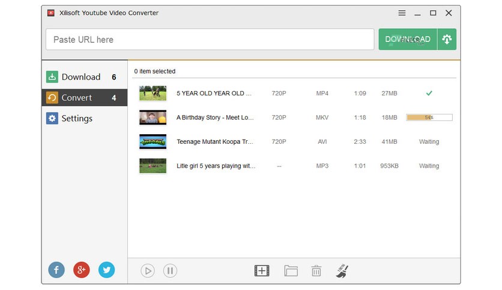Click MP4 format in the first row
Screen dimensions: 502x290
(322, 93)
